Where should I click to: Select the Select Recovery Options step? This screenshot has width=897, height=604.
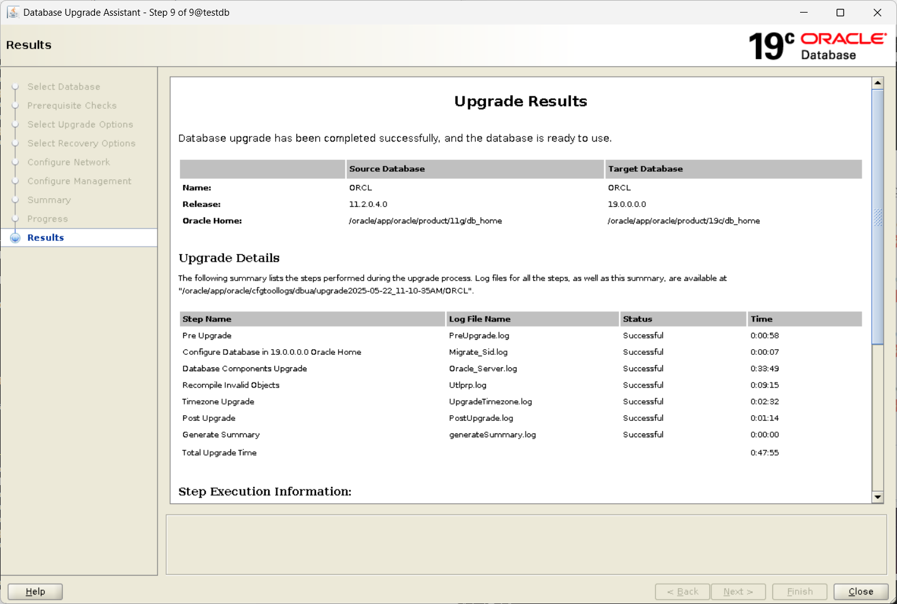click(x=81, y=143)
